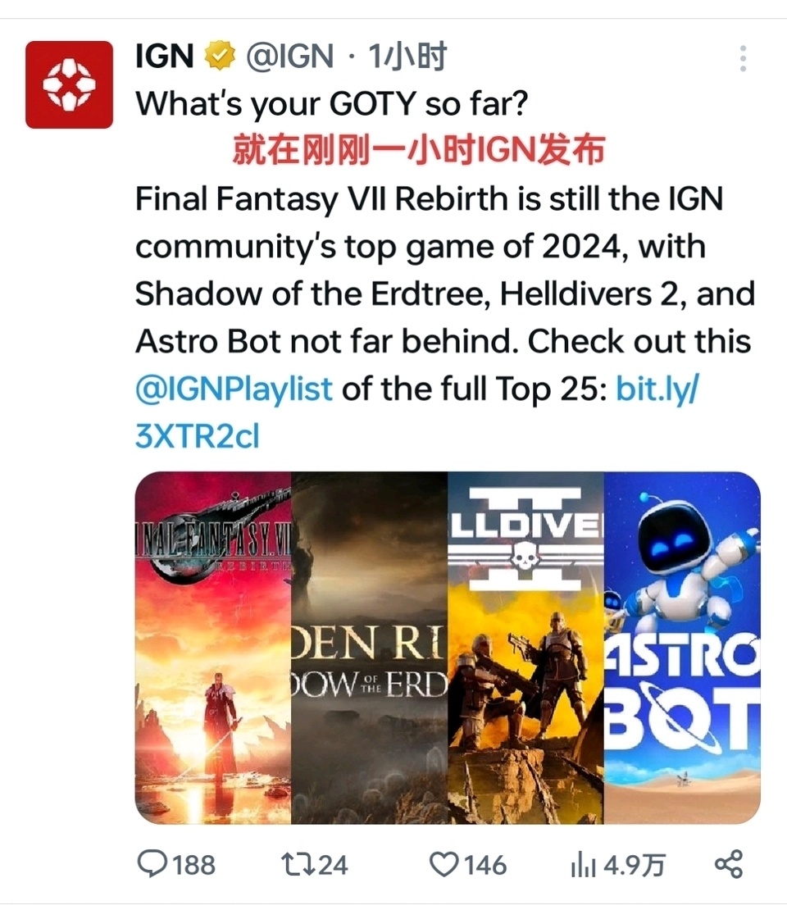Screen dimensions: 787x910
Task: Open Helldivers 2 cover image
Action: pos(525,648)
